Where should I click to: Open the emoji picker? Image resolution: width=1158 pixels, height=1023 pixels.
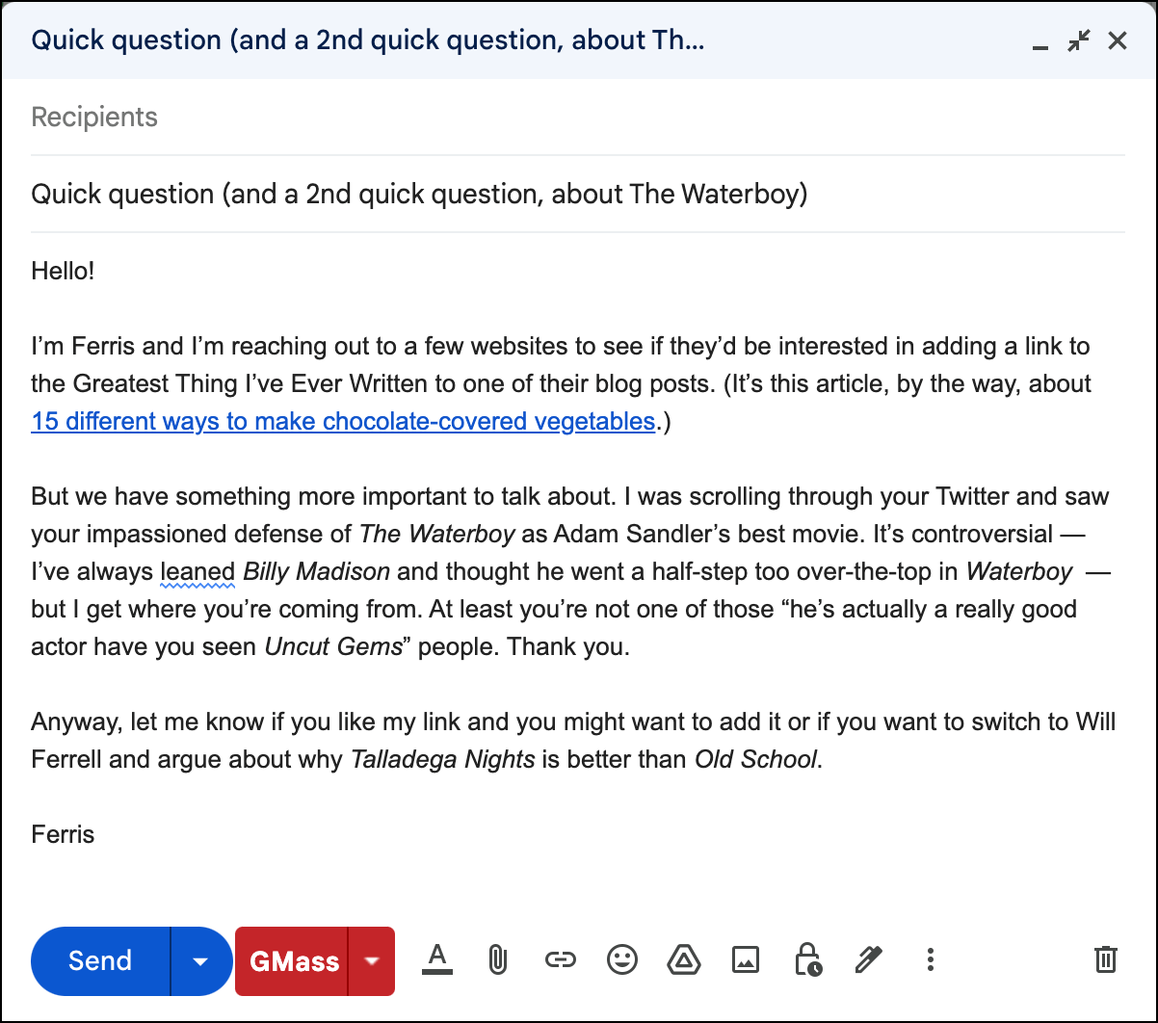(622, 959)
